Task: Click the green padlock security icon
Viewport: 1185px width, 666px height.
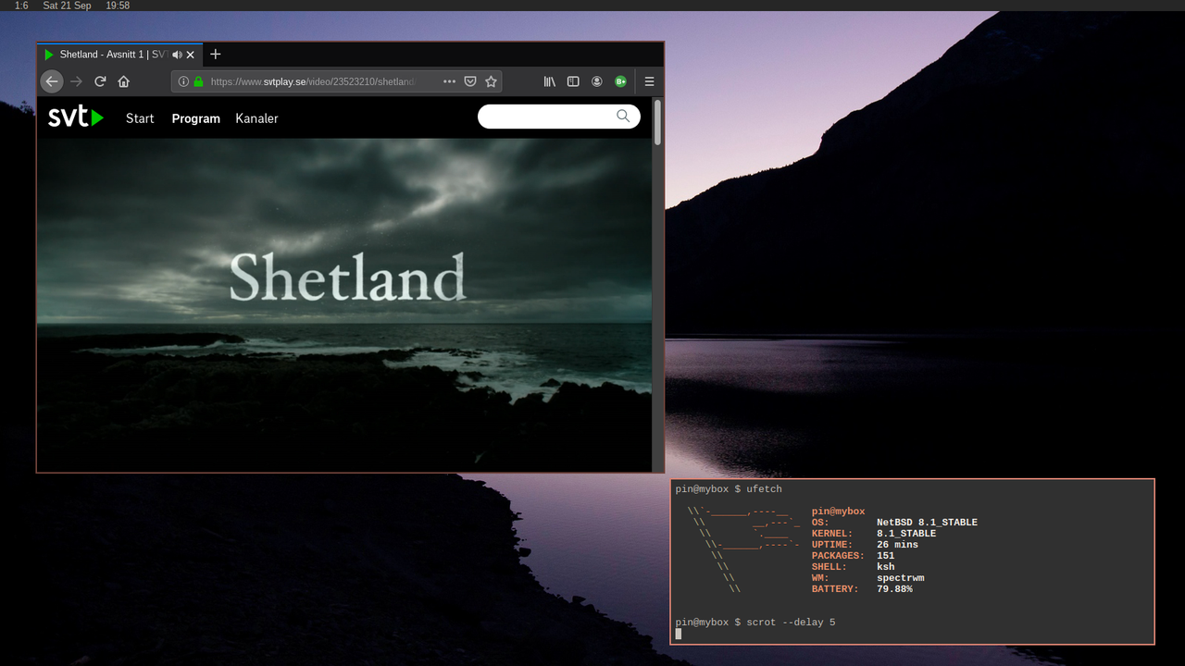Action: pyautogui.click(x=198, y=81)
